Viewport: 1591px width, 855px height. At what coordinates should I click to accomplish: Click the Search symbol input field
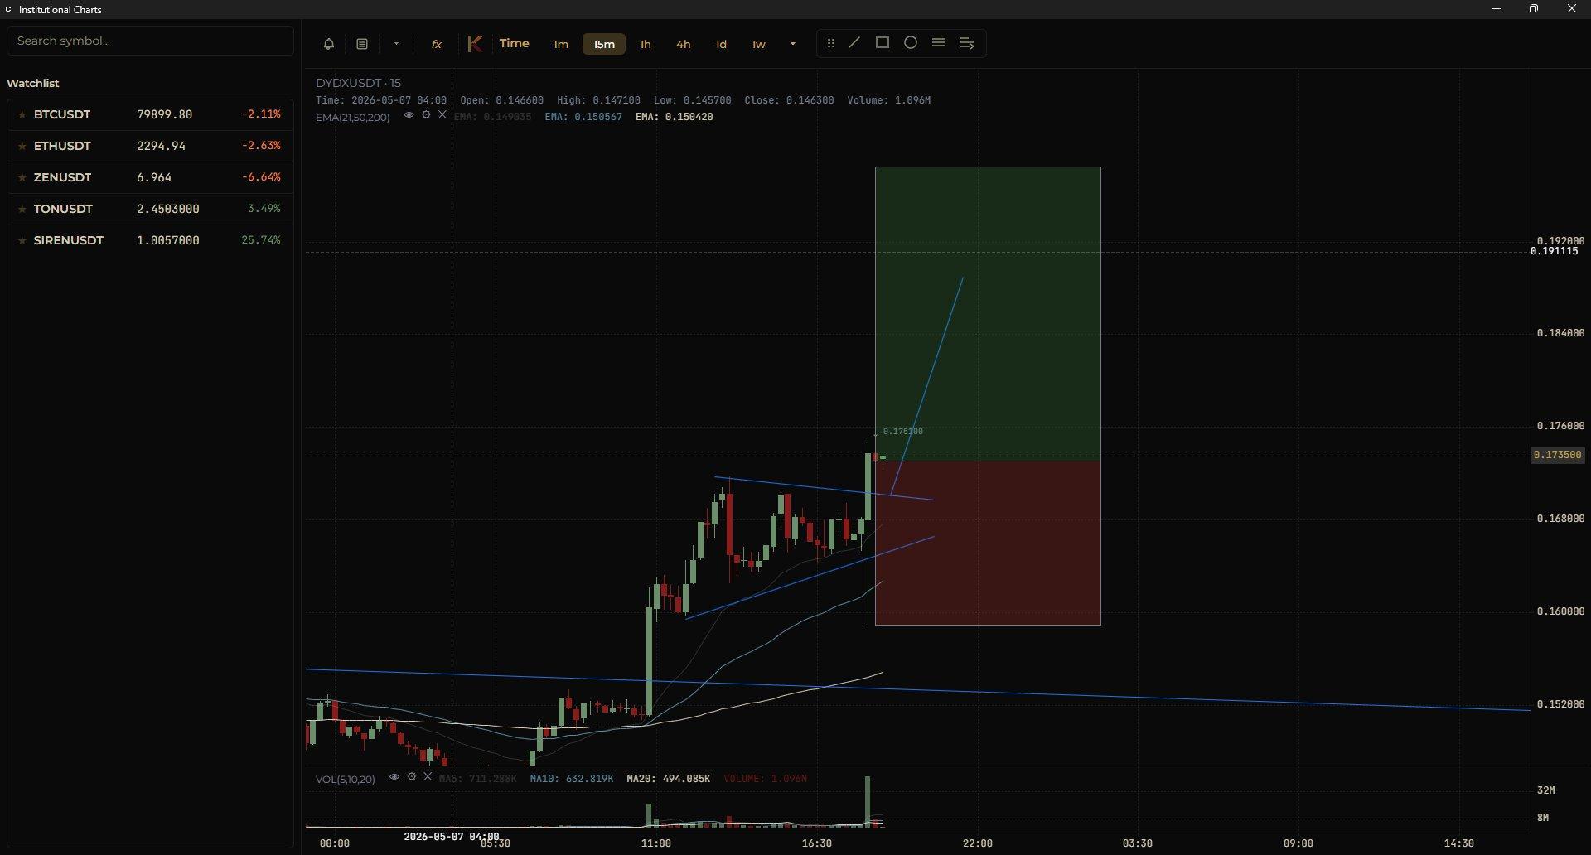(x=150, y=41)
